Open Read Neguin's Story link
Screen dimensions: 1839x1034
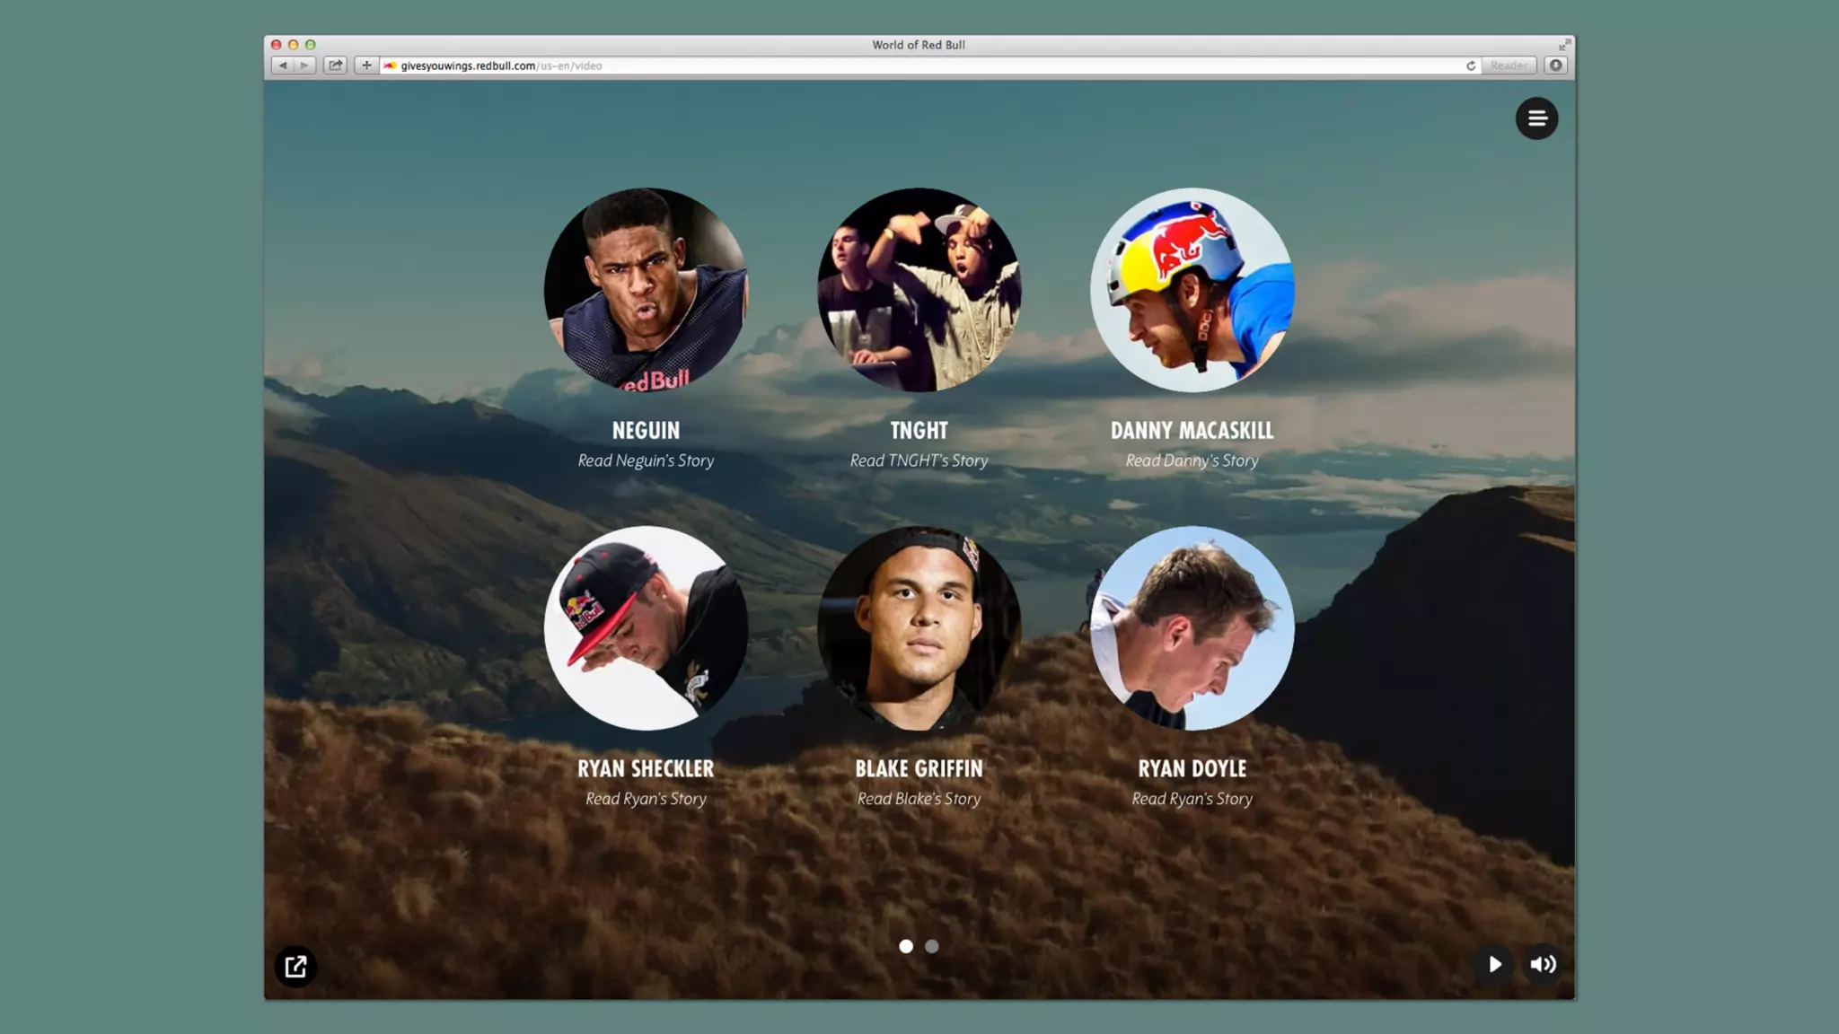coord(646,460)
